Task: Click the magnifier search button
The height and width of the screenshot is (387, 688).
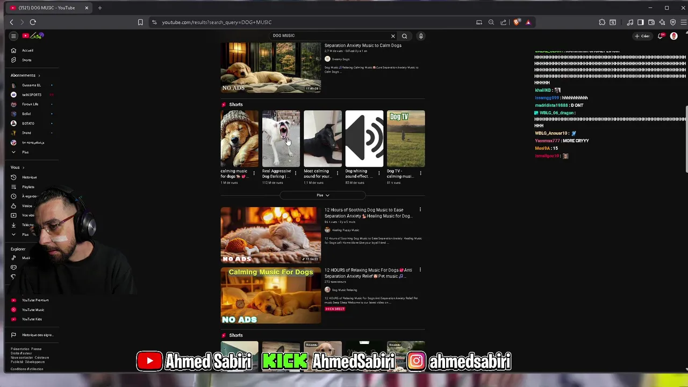Action: (x=405, y=36)
